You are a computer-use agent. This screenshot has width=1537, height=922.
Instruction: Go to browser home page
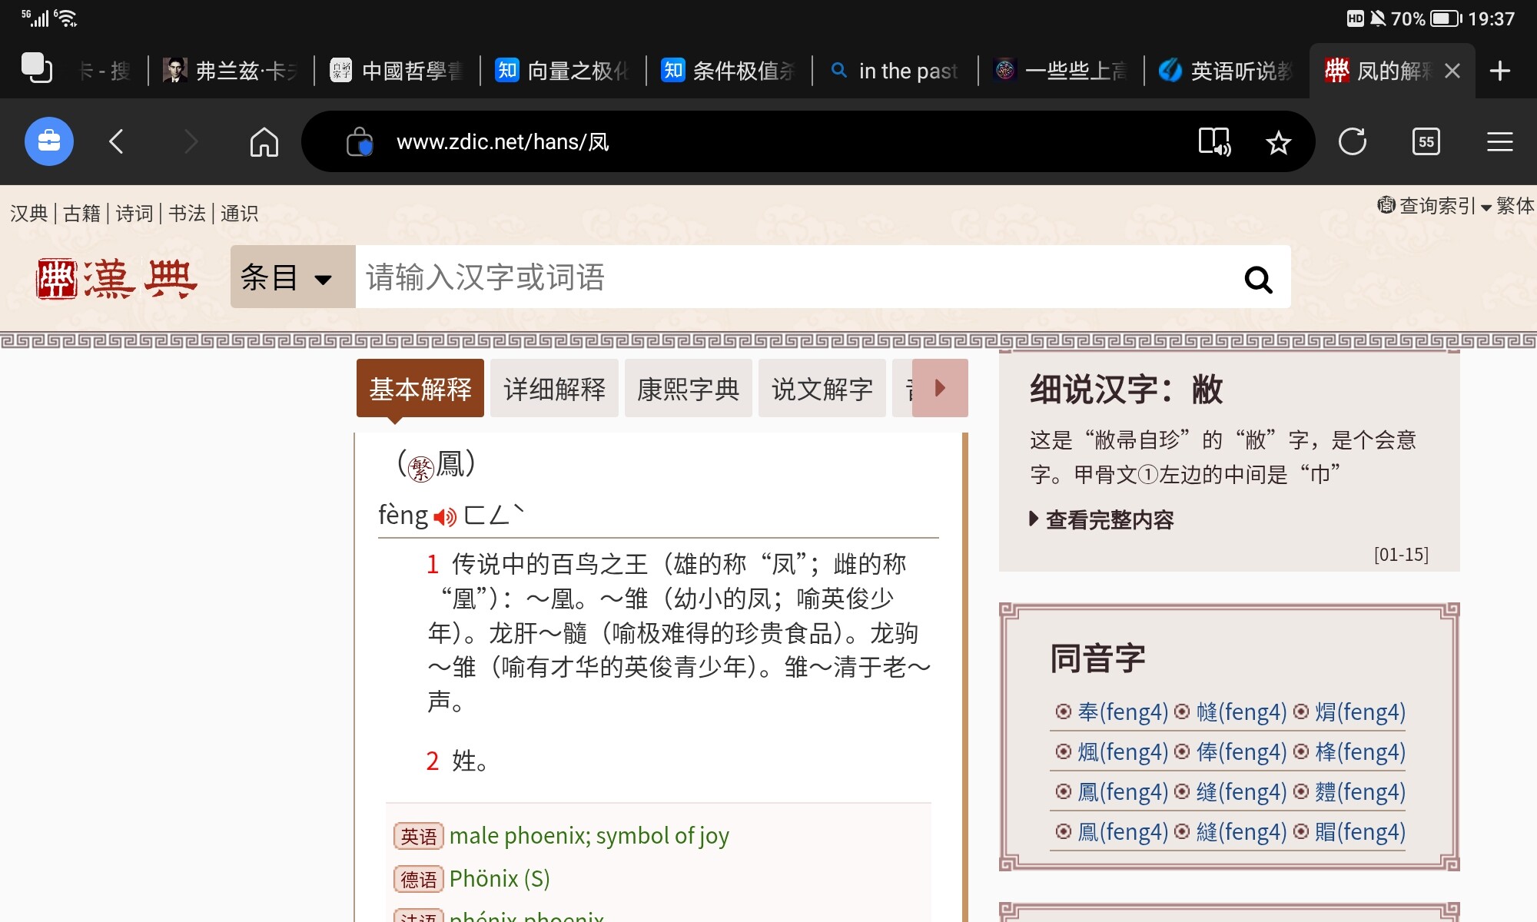point(264,142)
